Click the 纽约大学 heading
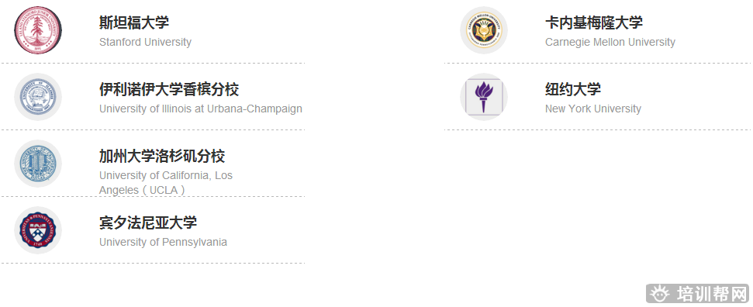The width and height of the screenshot is (753, 307). (x=573, y=89)
